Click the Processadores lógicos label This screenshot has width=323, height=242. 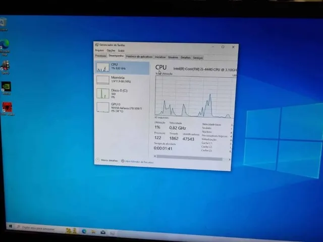click(214, 136)
